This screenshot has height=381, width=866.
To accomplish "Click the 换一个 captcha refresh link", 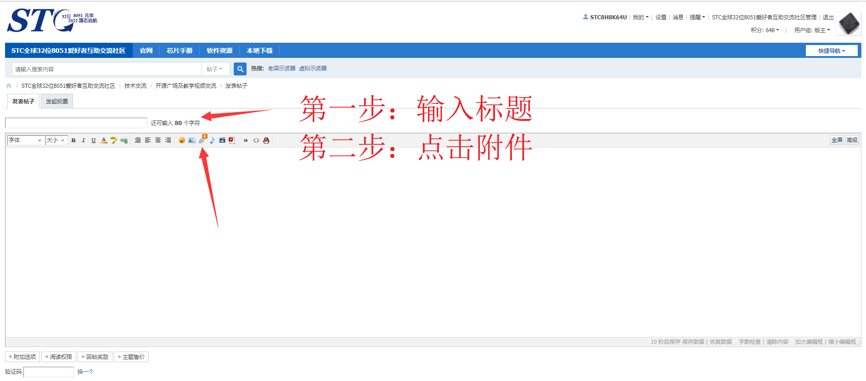I will (x=85, y=372).
